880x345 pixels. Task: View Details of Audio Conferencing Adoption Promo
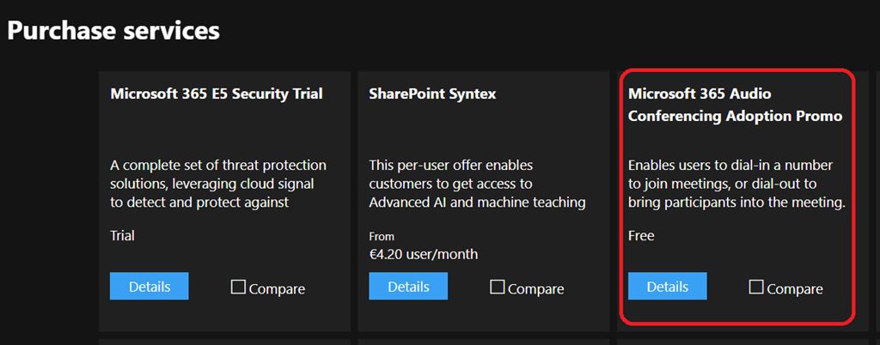pos(667,287)
